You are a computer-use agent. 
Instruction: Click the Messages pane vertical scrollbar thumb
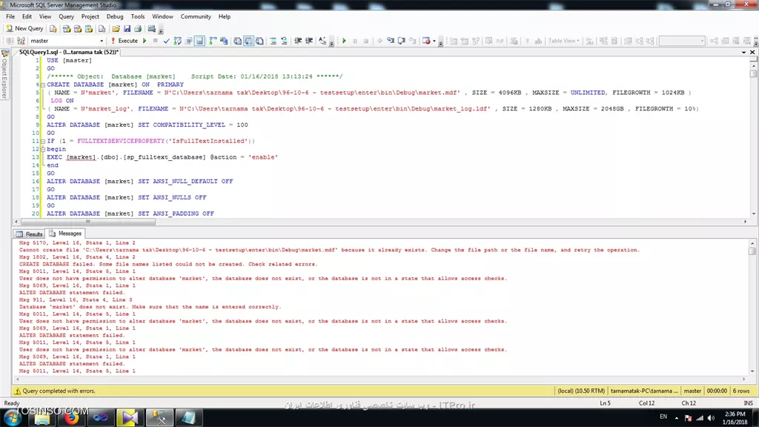752,251
